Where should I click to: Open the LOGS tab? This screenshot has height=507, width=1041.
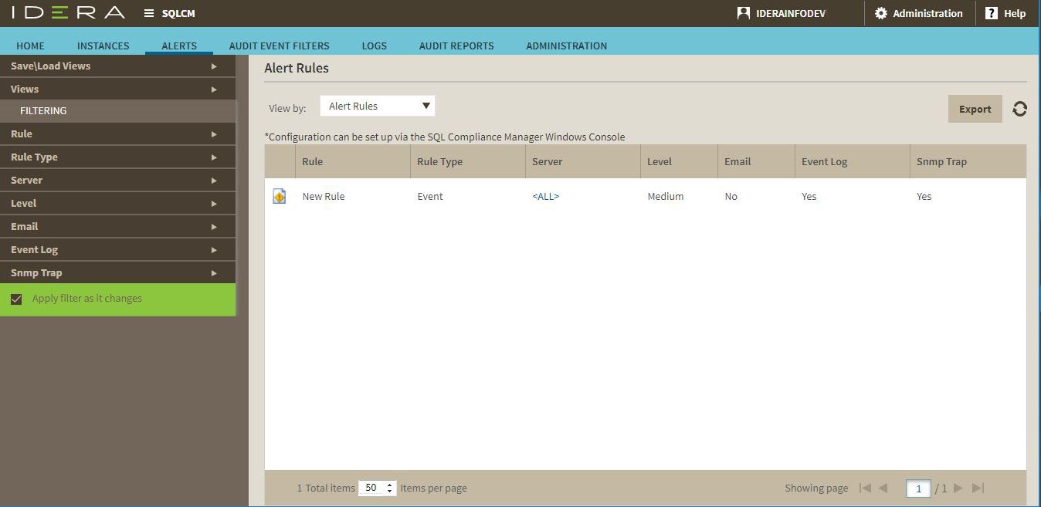374,46
